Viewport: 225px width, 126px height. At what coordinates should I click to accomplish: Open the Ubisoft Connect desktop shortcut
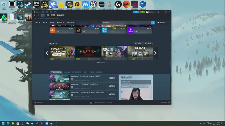[94, 5]
